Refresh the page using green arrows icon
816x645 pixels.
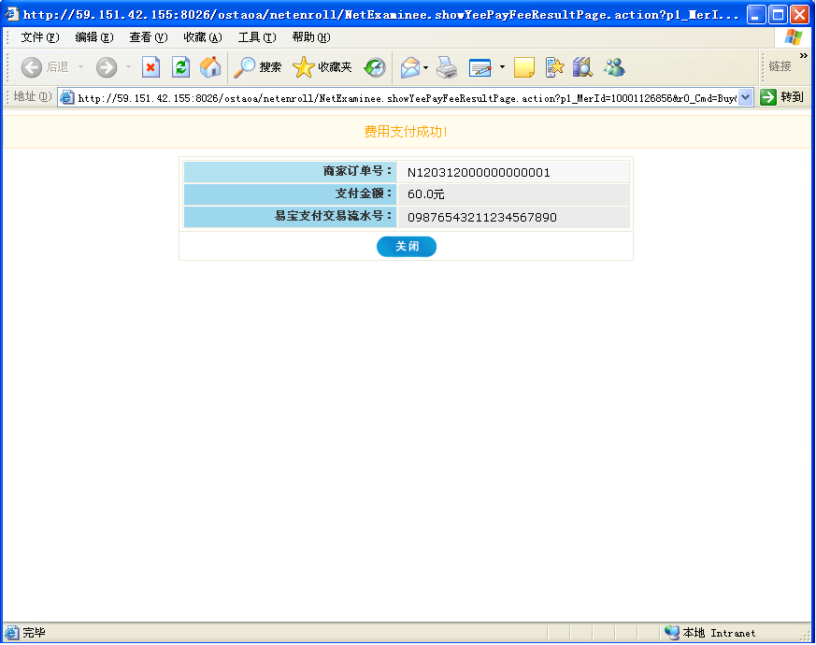(x=180, y=67)
